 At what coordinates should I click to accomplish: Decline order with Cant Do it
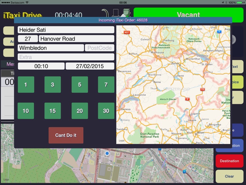[66, 135]
